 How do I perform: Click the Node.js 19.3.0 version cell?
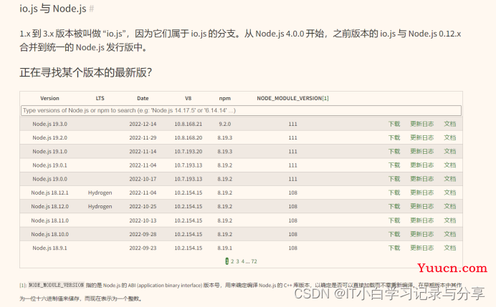(x=49, y=124)
